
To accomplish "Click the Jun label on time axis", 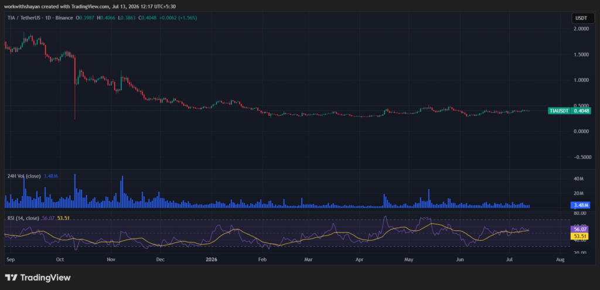I will (x=460, y=260).
